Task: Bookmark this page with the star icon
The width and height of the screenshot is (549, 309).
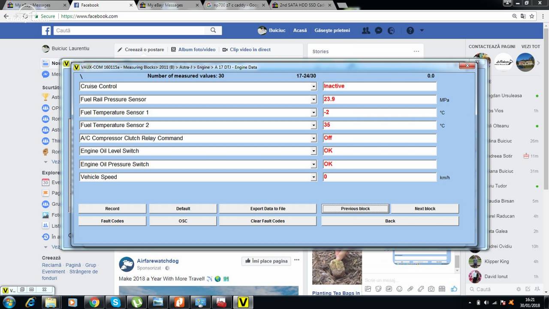Action: click(532, 16)
